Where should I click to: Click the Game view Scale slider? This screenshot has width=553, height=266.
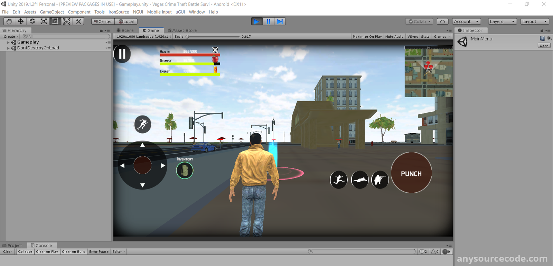(213, 37)
